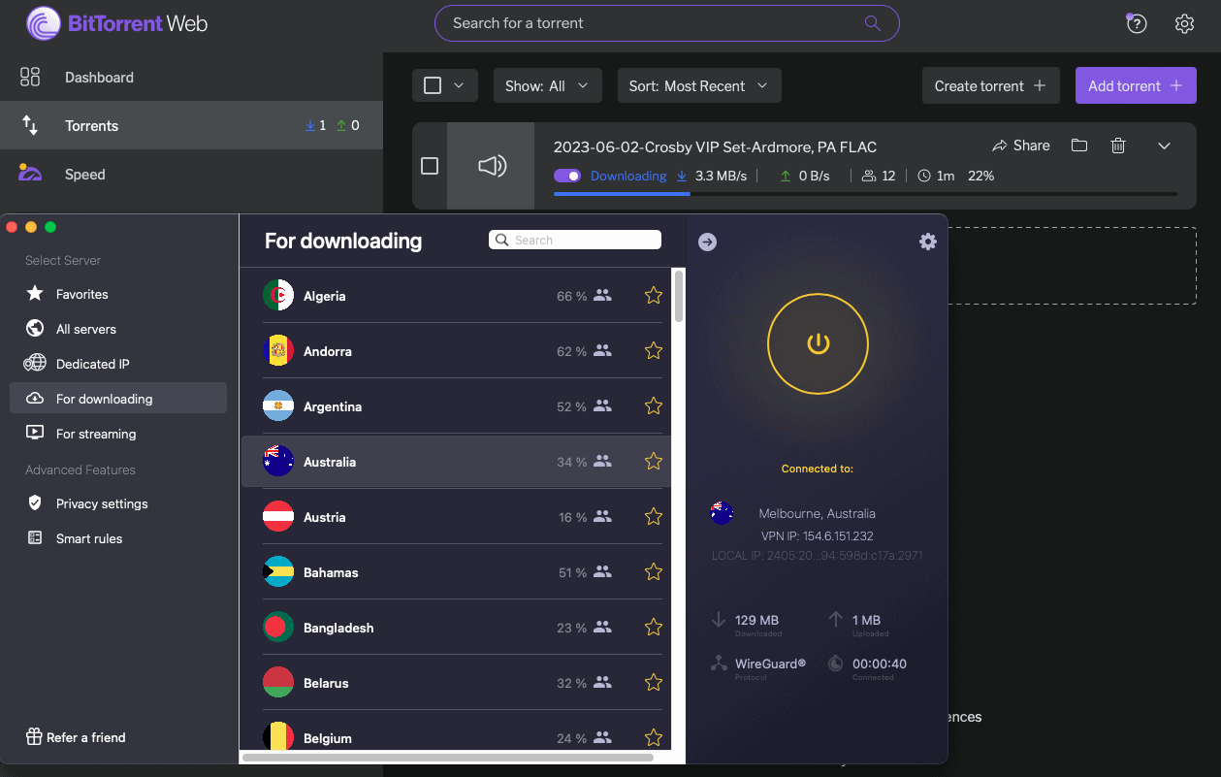Pause torrent using the Downloading toggle

click(x=567, y=176)
